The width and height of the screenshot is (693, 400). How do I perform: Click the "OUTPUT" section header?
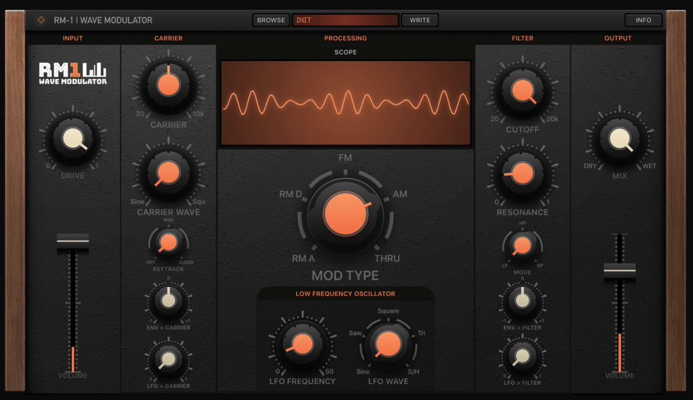[618, 38]
